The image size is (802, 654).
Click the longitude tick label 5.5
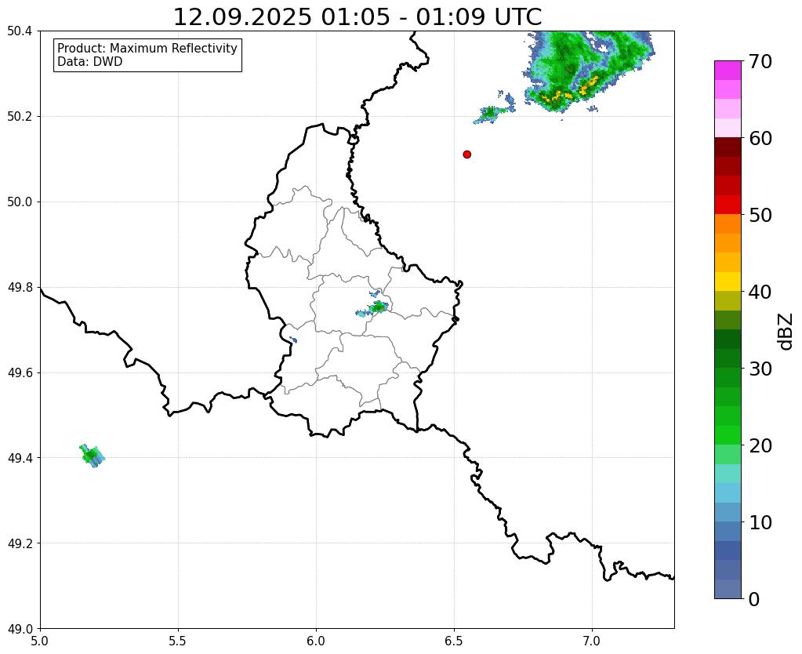[178, 641]
